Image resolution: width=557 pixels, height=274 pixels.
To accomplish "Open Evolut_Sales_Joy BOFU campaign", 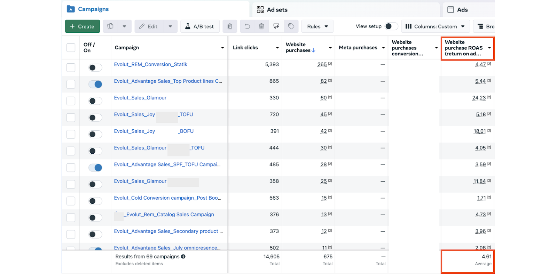I will click(154, 131).
